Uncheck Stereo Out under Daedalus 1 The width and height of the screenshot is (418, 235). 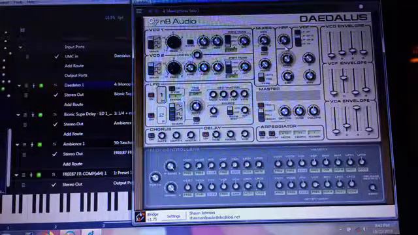56,95
